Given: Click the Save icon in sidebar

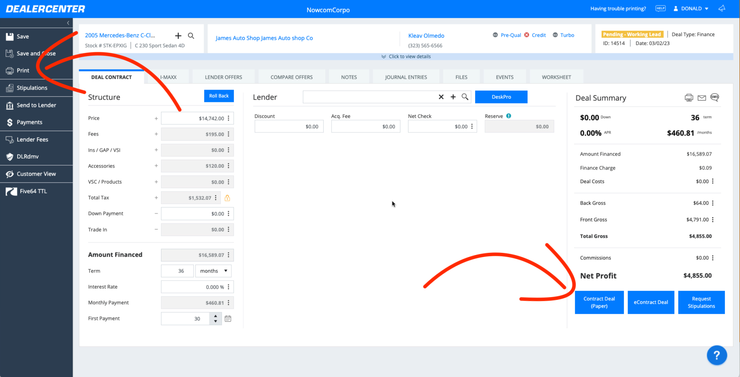Looking at the screenshot, I should pyautogui.click(x=10, y=37).
